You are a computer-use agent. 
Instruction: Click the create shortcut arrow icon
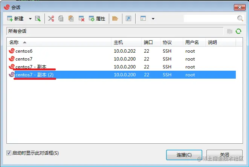tap(128, 19)
